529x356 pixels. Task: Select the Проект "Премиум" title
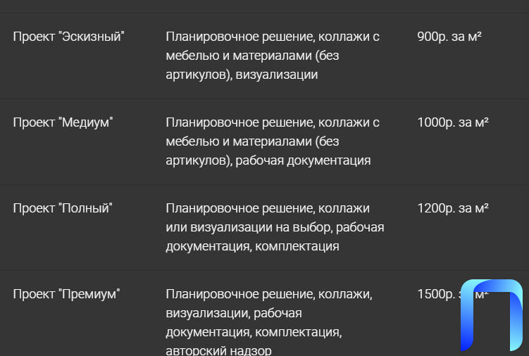pyautogui.click(x=66, y=294)
